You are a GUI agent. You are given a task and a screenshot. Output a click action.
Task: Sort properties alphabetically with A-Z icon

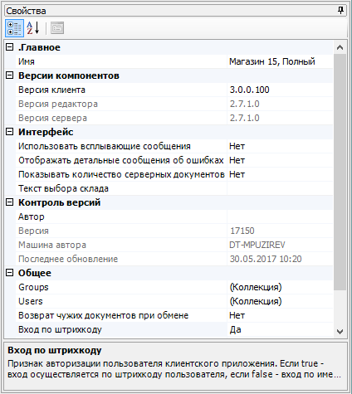(33, 28)
